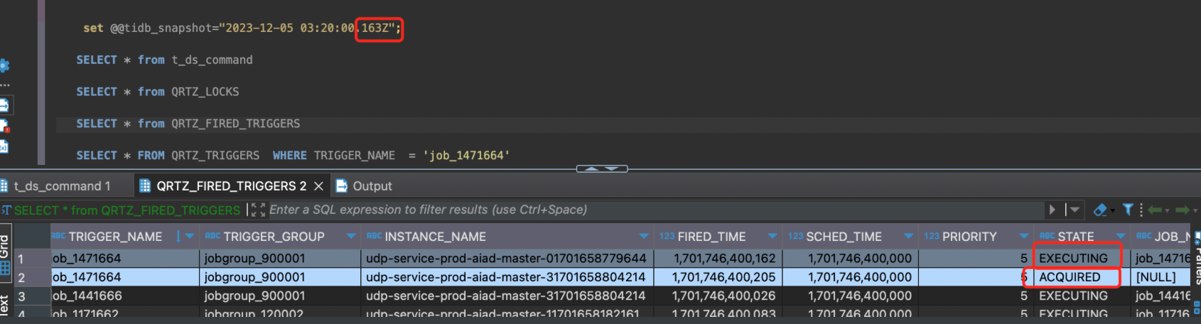Close the QRTZ_FIRED_TRIGGERS 2 tab
This screenshot has width=1201, height=324.
[x=318, y=186]
